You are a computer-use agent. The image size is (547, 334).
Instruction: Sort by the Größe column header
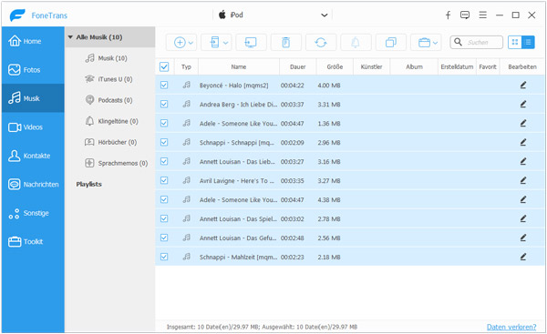(335, 66)
